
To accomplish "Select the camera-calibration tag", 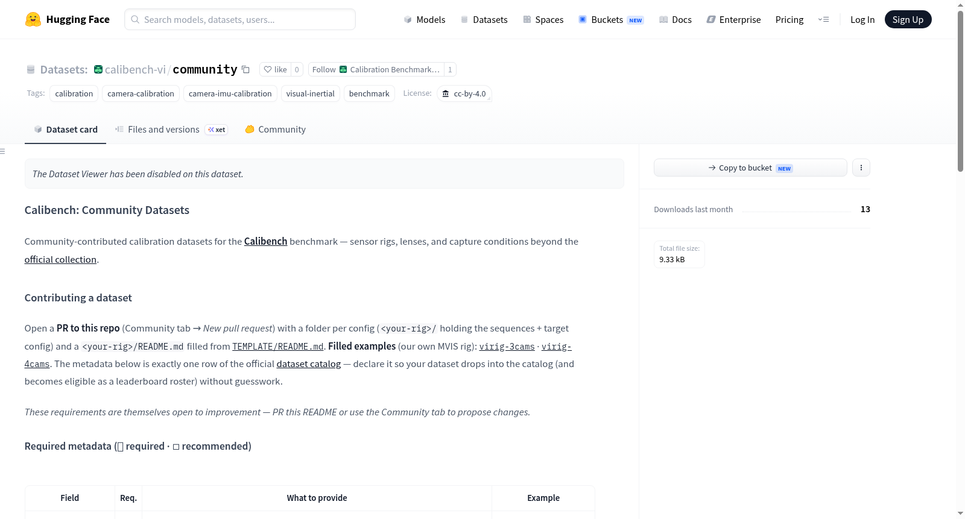I will tap(141, 93).
